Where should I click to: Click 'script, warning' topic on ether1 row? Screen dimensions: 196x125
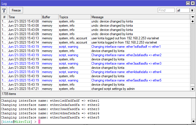coord(68,47)
